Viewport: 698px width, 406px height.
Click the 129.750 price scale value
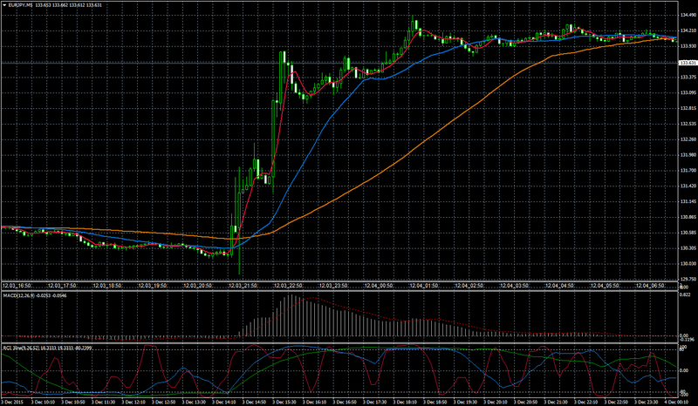pyautogui.click(x=687, y=280)
